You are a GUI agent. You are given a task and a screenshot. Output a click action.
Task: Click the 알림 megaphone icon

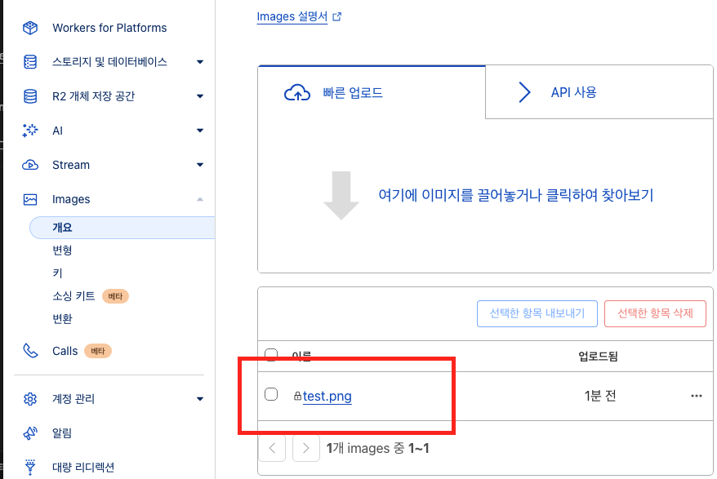(30, 433)
